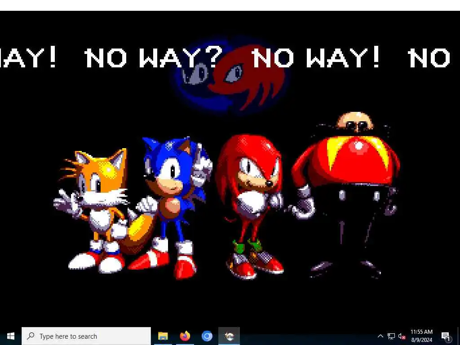Screen dimensions: 460x345
Task: Select the active Sonic game taskbar icon
Action: click(x=229, y=336)
